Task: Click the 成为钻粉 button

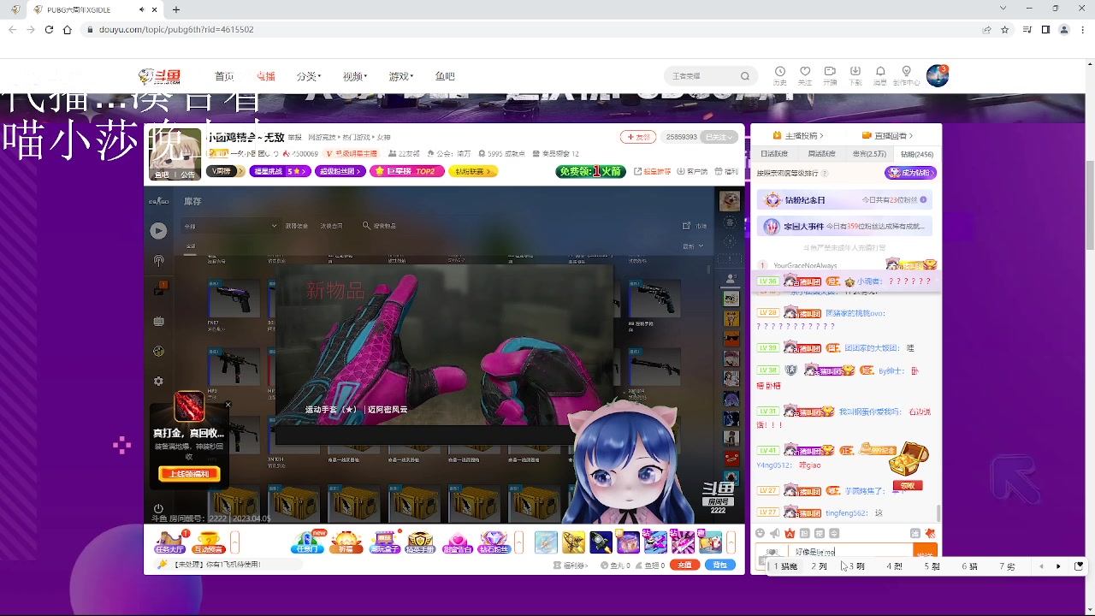Action: tap(910, 173)
